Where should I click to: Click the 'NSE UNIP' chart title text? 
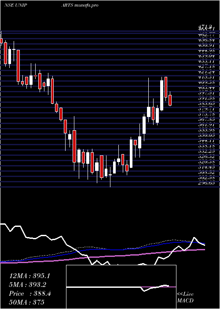tap(15, 5)
